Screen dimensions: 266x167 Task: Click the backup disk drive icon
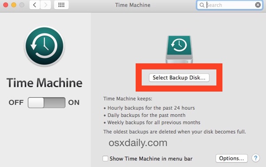point(179,49)
